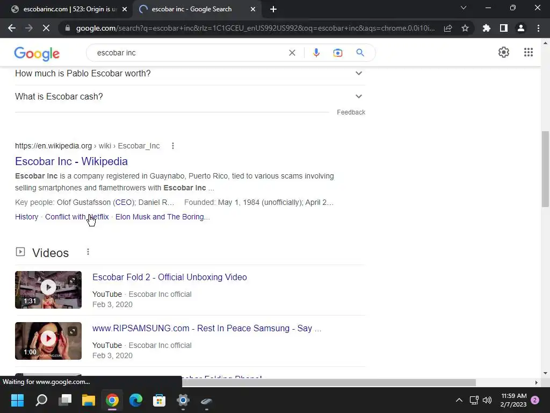Open Google search settings gear
This screenshot has width=550, height=413.
click(x=504, y=52)
